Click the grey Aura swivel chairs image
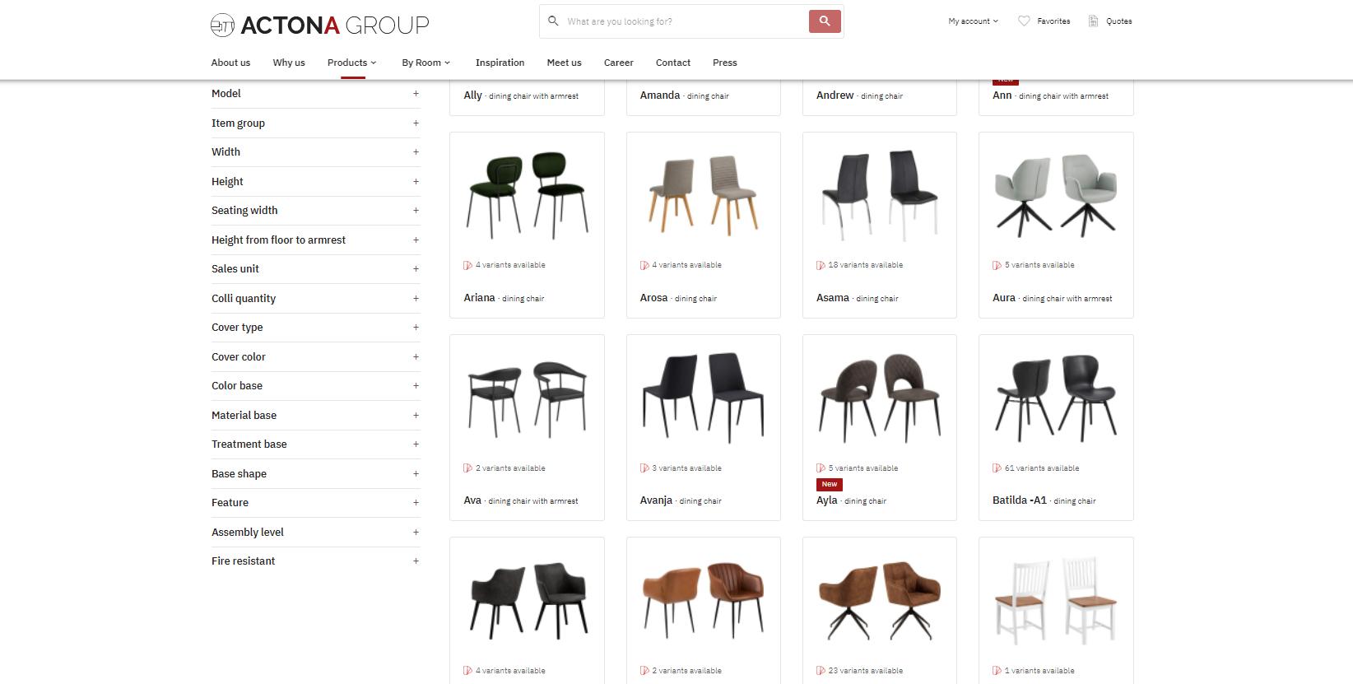Viewport: 1353px width, 684px height. click(1056, 196)
